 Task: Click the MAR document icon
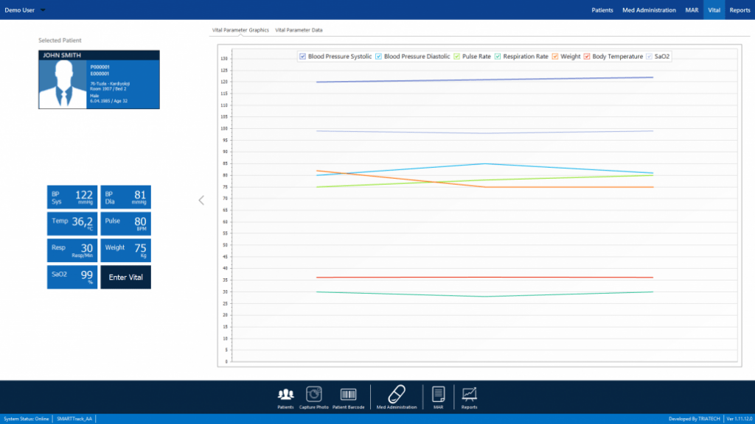[x=438, y=395]
